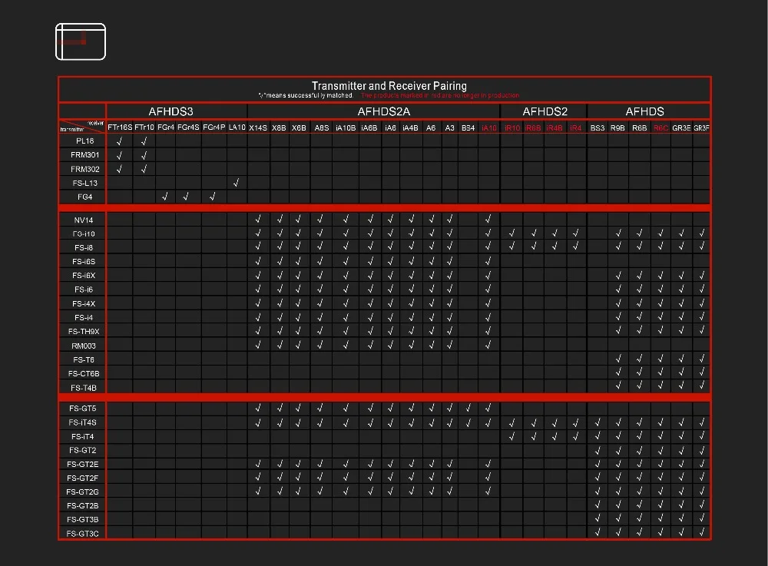The width and height of the screenshot is (768, 566).
Task: Click the red 'no longer in production' note
Action: pyautogui.click(x=440, y=95)
